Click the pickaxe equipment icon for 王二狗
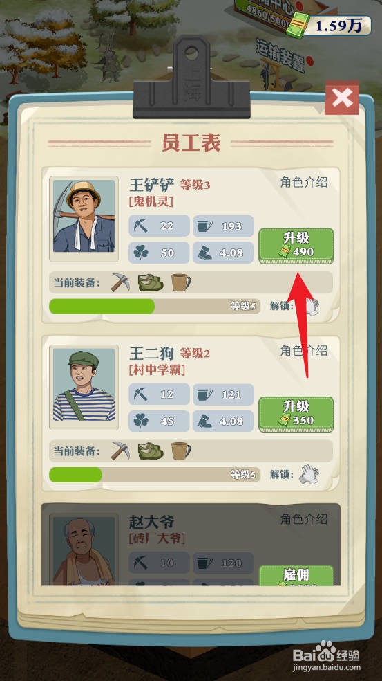 click(x=120, y=451)
